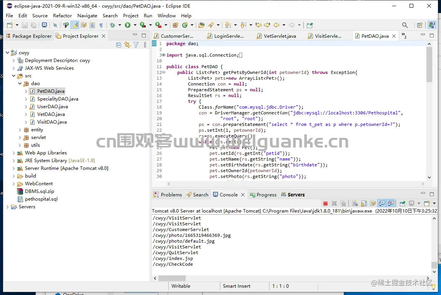Terminate server with red stop icon
The width and height of the screenshot is (441, 295).
pos(325,203)
